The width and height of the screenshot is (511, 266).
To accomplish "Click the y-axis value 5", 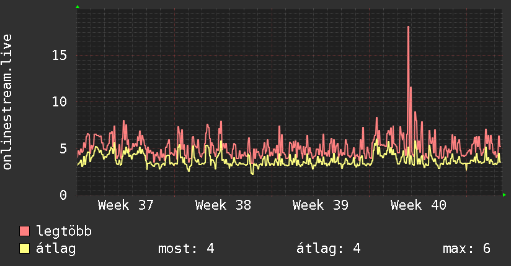I will click(x=63, y=148).
